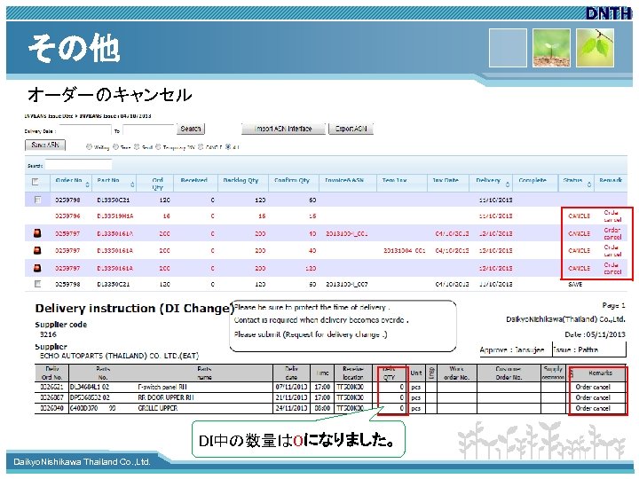Click the Export ASN button

tap(351, 129)
